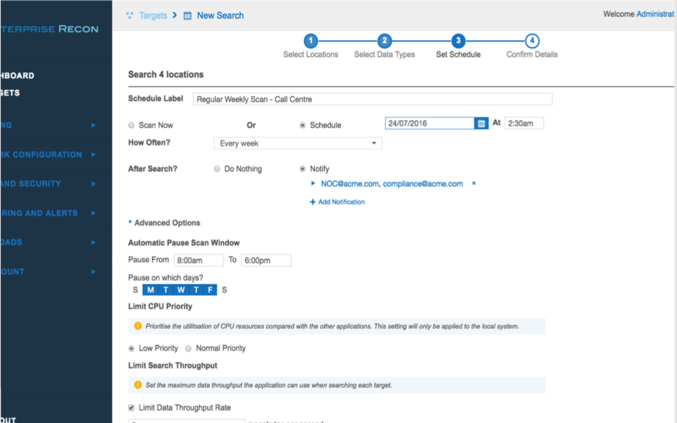Open the How Often dropdown

click(298, 143)
